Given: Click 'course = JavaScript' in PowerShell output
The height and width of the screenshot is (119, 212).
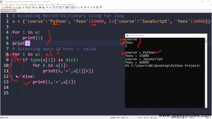Looking at the screenshot, I should 144,59.
